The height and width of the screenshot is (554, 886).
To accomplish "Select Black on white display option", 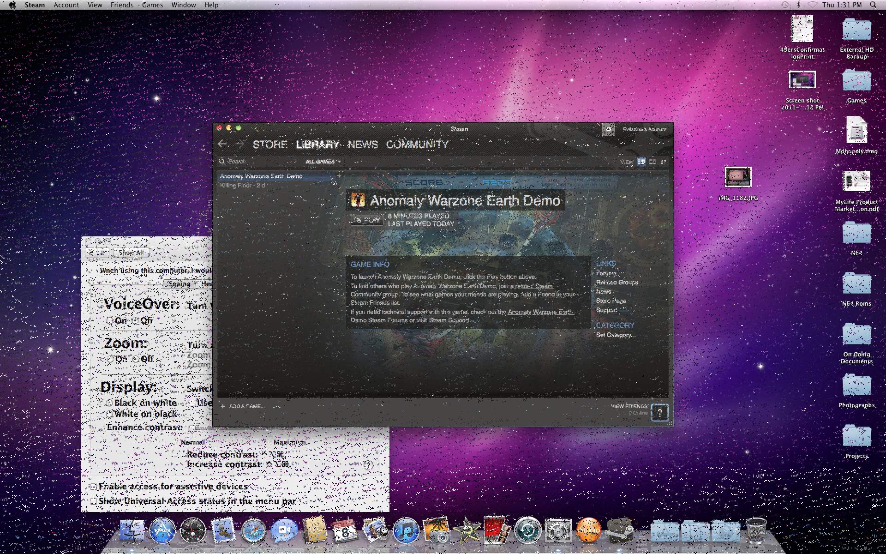I will 109,403.
